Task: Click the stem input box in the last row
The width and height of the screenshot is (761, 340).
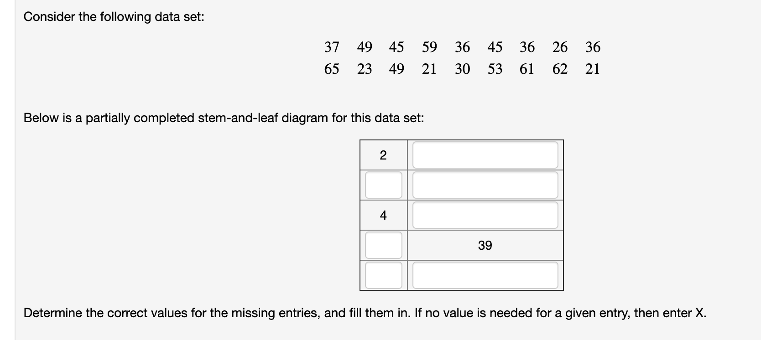Action: click(x=383, y=275)
